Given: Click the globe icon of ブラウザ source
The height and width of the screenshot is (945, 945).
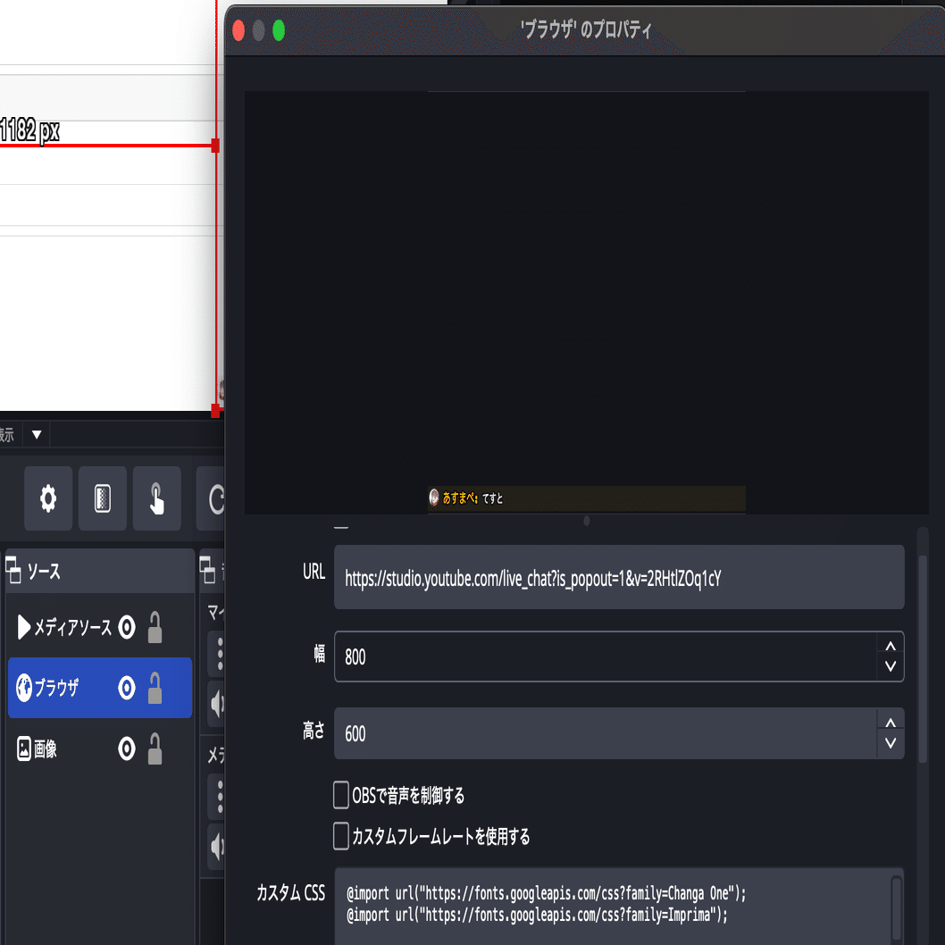Looking at the screenshot, I should pos(24,688).
